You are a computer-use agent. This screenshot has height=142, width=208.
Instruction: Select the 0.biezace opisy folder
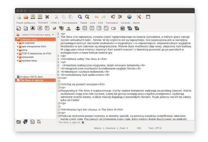[35, 39]
